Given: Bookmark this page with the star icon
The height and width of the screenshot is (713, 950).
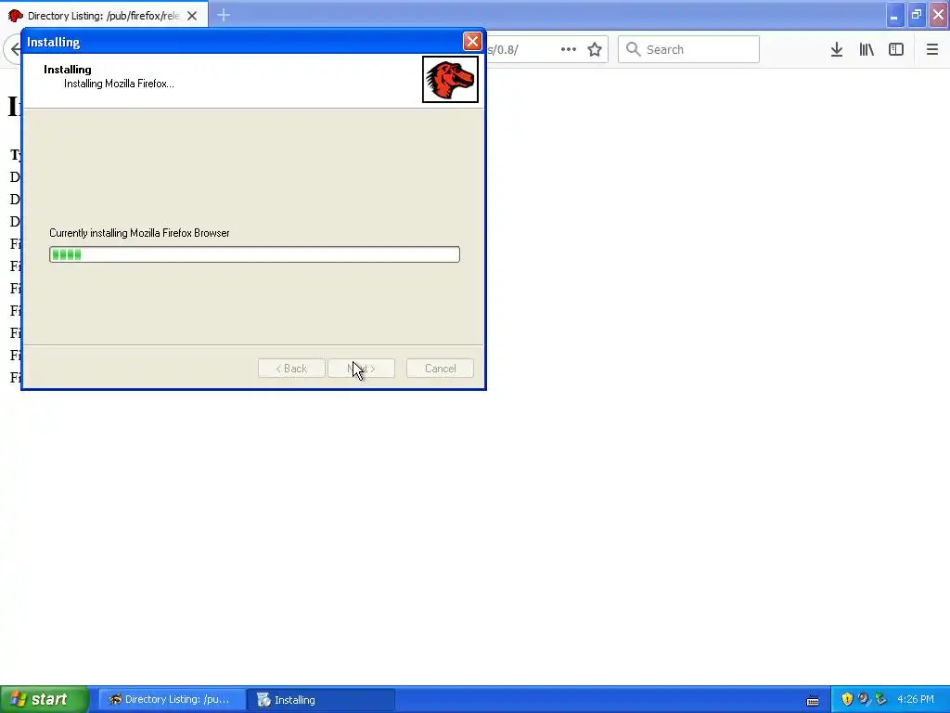Looking at the screenshot, I should pyautogui.click(x=595, y=49).
